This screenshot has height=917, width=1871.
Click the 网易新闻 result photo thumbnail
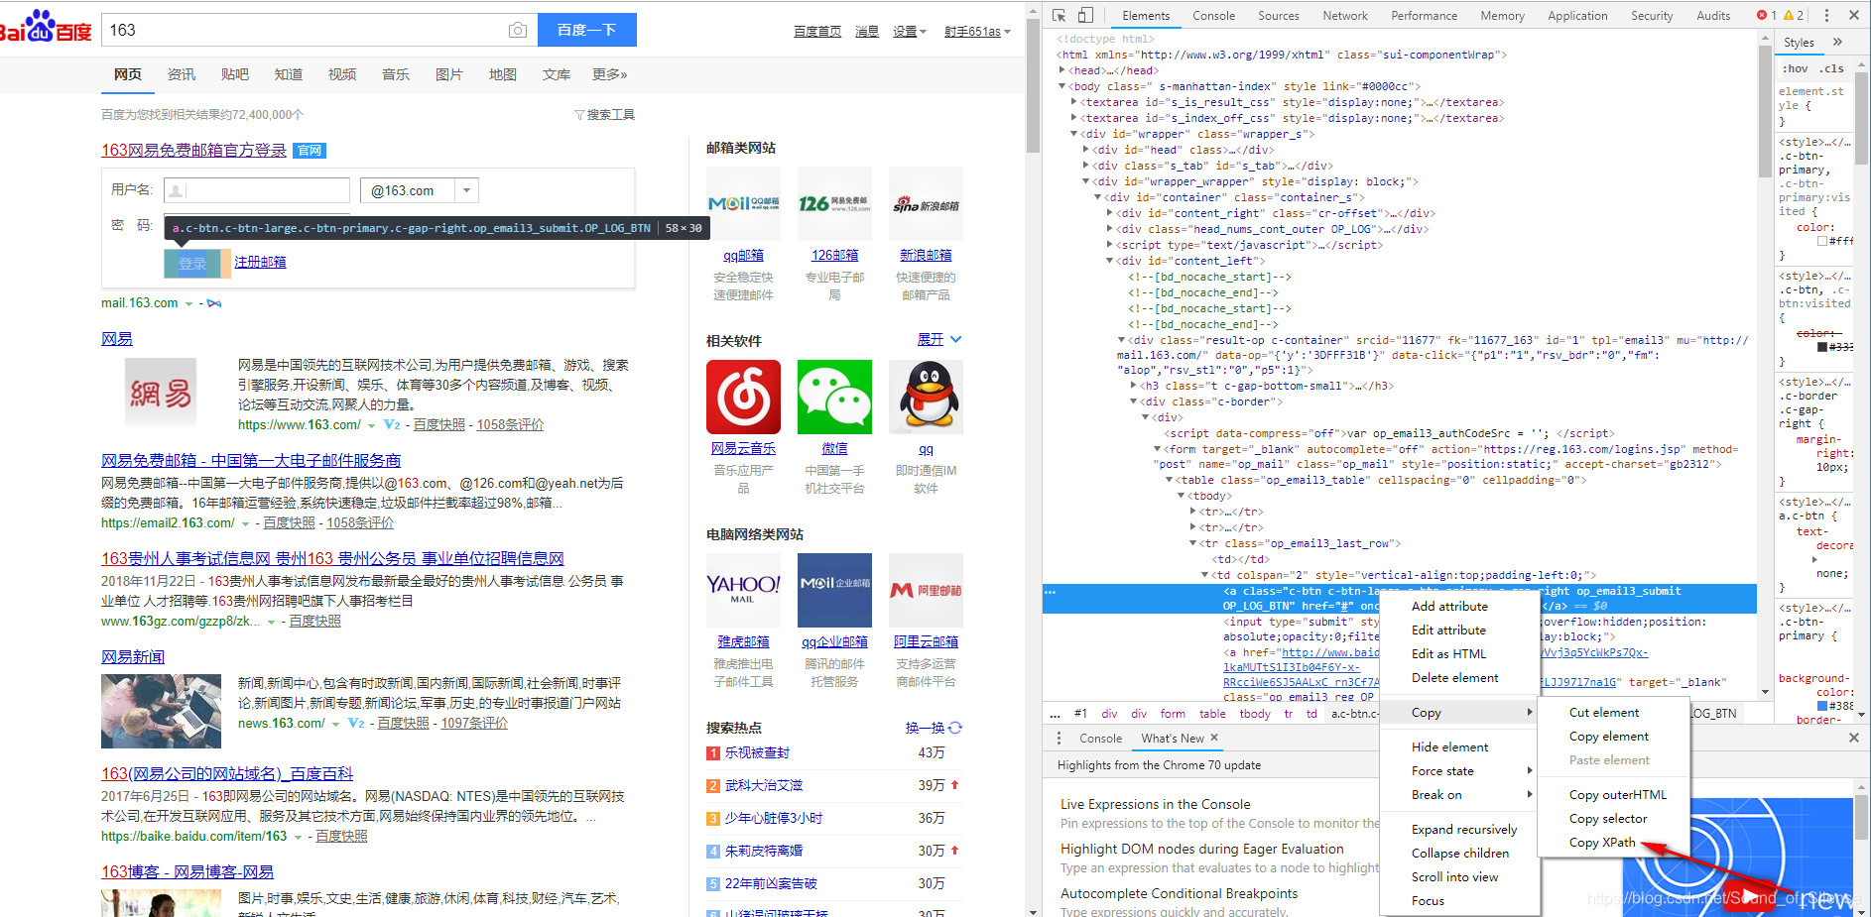click(x=161, y=711)
